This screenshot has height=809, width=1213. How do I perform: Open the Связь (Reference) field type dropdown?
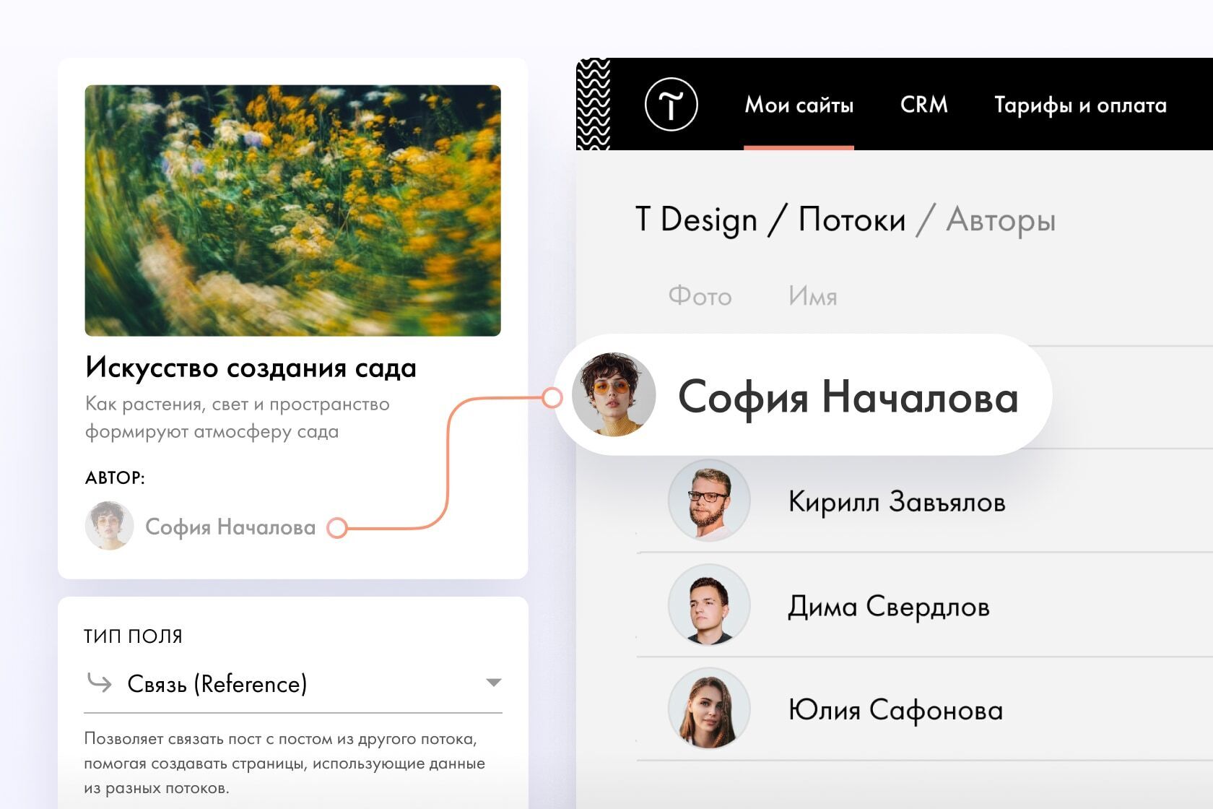coord(292,683)
